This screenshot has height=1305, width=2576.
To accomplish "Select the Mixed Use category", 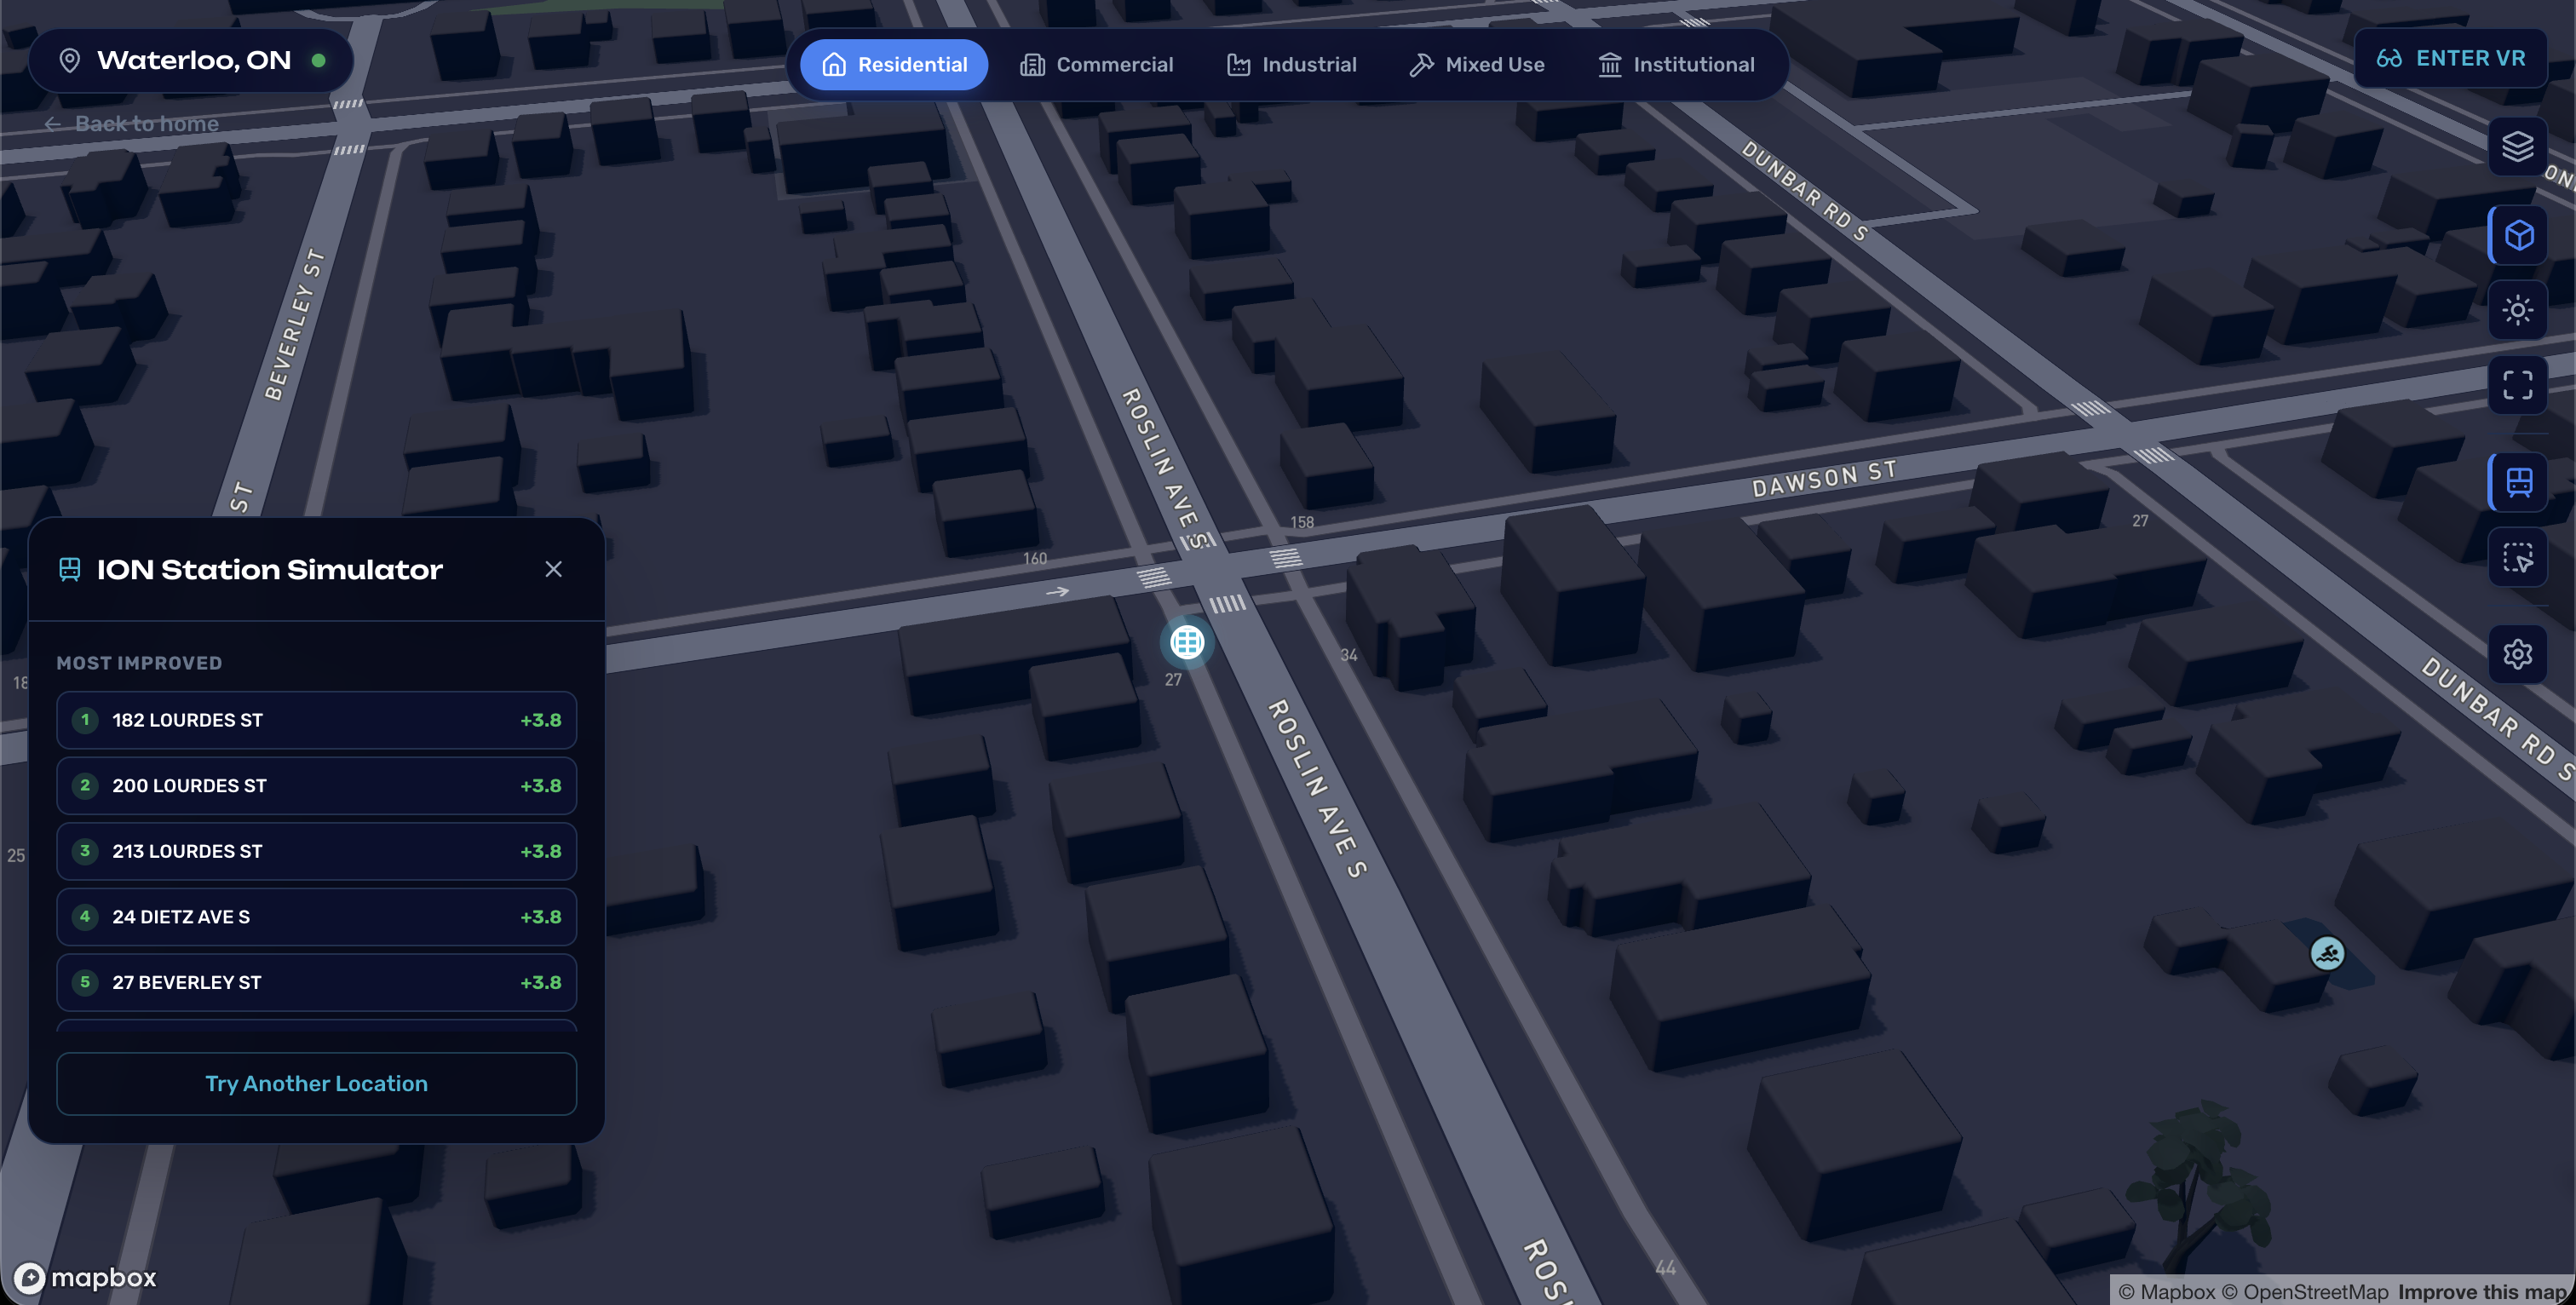I will point(1476,65).
